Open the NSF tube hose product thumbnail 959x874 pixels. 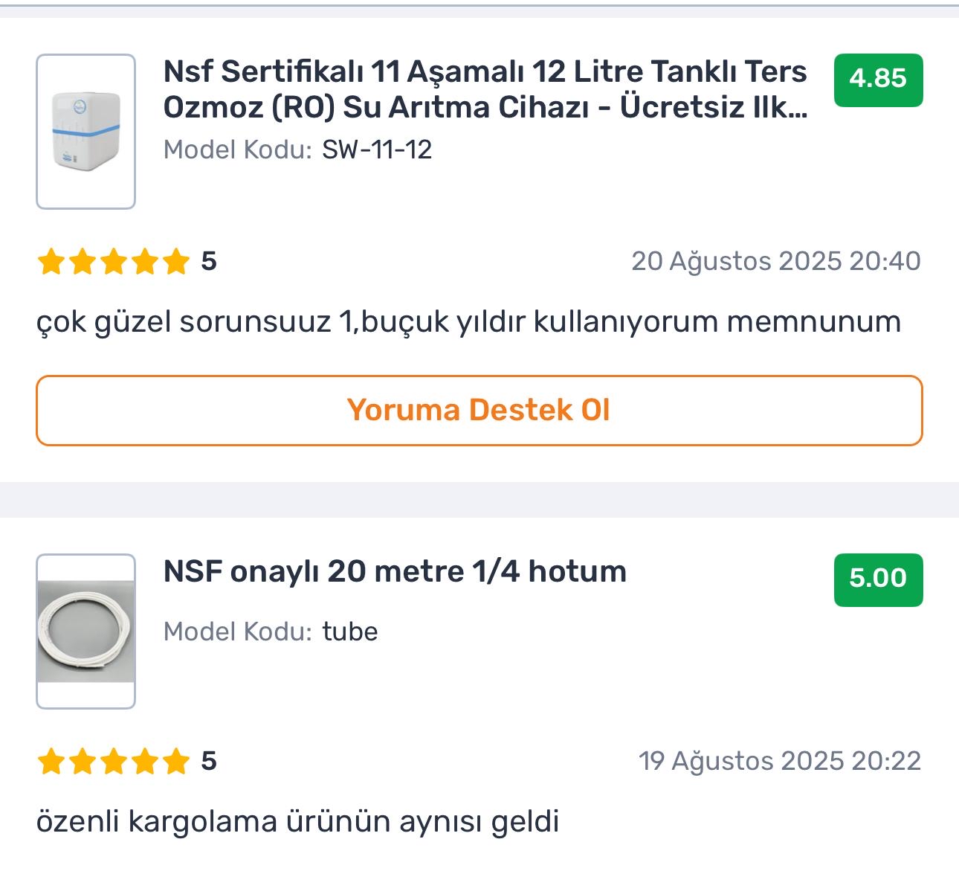[x=86, y=632]
